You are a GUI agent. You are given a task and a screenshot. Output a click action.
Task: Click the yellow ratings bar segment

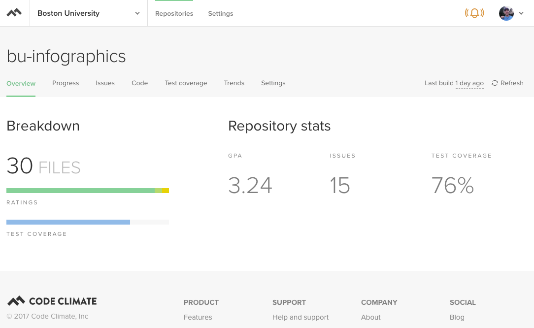(166, 191)
